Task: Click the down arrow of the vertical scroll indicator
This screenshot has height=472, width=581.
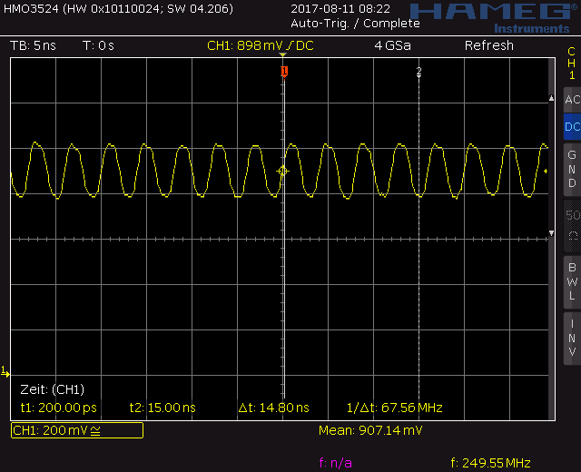Action: point(551,233)
